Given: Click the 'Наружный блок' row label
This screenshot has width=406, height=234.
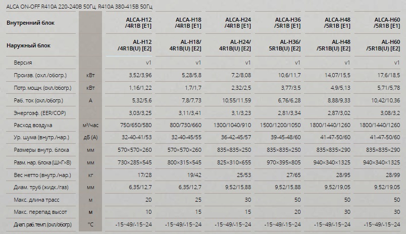Looking at the screenshot, I should click(28, 45).
